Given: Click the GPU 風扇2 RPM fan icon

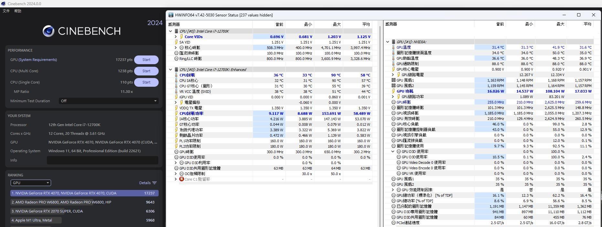Looking at the screenshot, I should pyautogui.click(x=394, y=86).
